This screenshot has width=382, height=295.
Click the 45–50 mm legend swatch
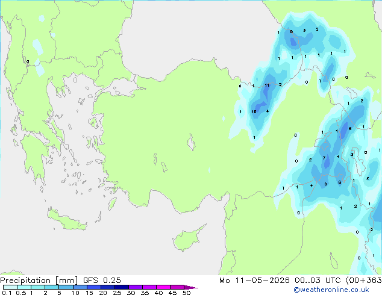tap(177, 287)
